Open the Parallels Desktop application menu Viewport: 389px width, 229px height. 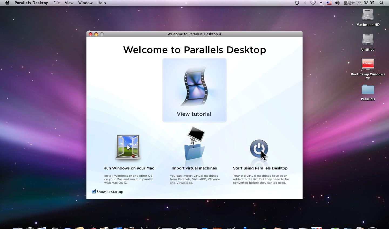coord(32,3)
